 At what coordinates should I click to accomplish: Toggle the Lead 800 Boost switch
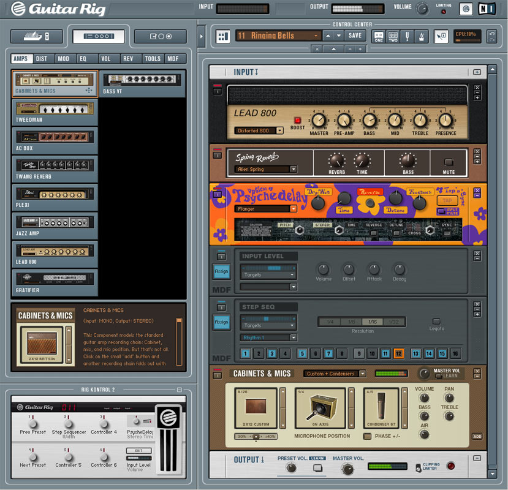pyautogui.click(x=297, y=120)
